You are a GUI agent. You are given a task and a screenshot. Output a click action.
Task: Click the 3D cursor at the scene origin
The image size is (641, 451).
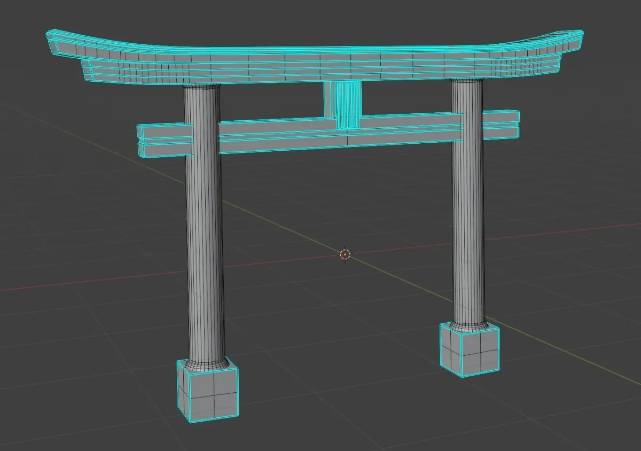(345, 254)
